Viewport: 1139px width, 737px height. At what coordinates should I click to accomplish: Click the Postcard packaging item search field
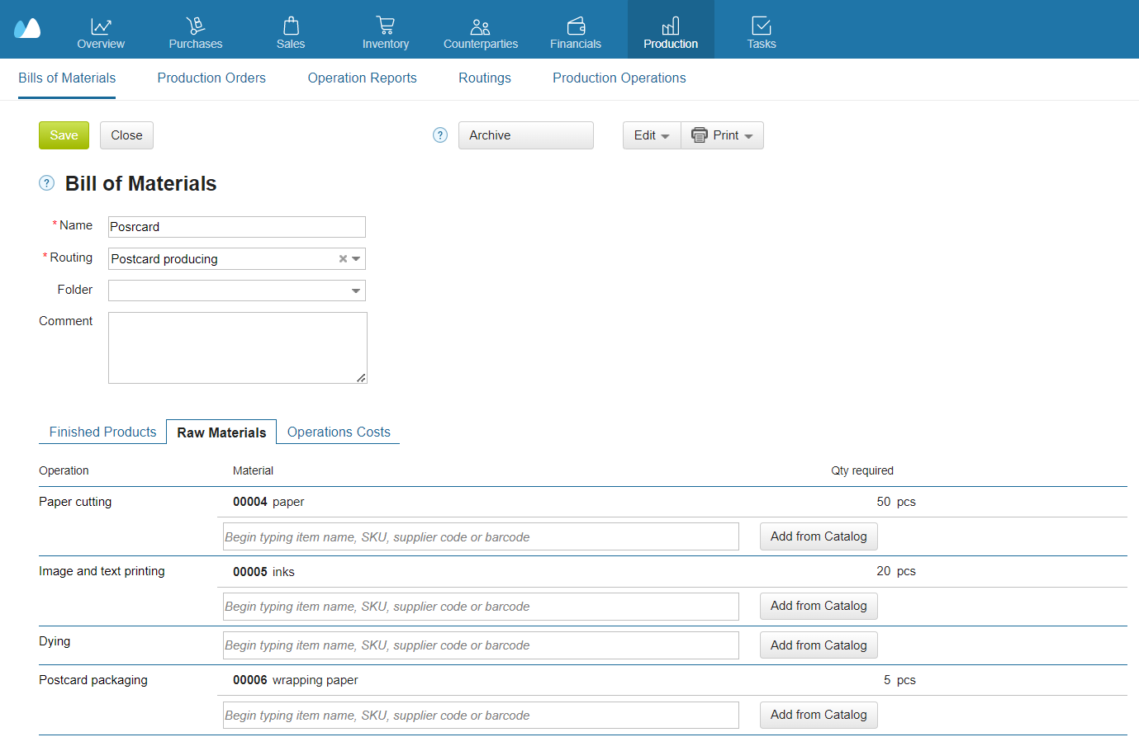click(481, 715)
